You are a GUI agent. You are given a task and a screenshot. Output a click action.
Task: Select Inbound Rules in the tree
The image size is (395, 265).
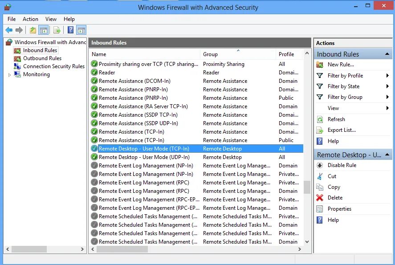[x=40, y=50]
